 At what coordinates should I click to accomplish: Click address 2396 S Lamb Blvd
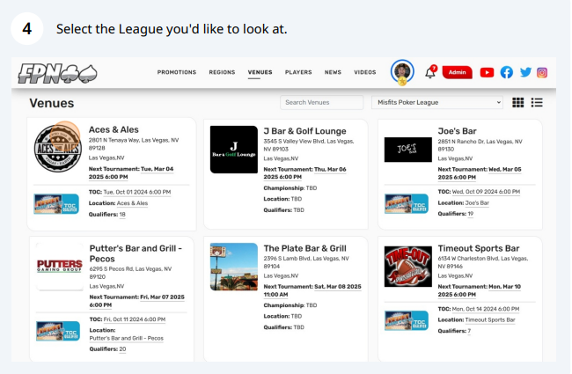pos(306,262)
